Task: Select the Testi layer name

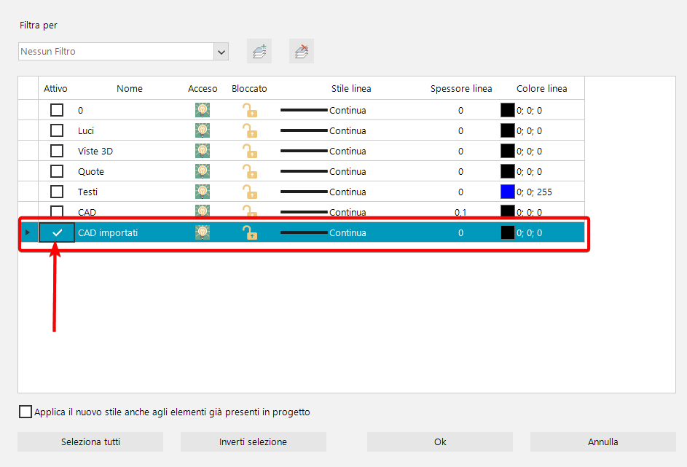Action: [x=87, y=192]
